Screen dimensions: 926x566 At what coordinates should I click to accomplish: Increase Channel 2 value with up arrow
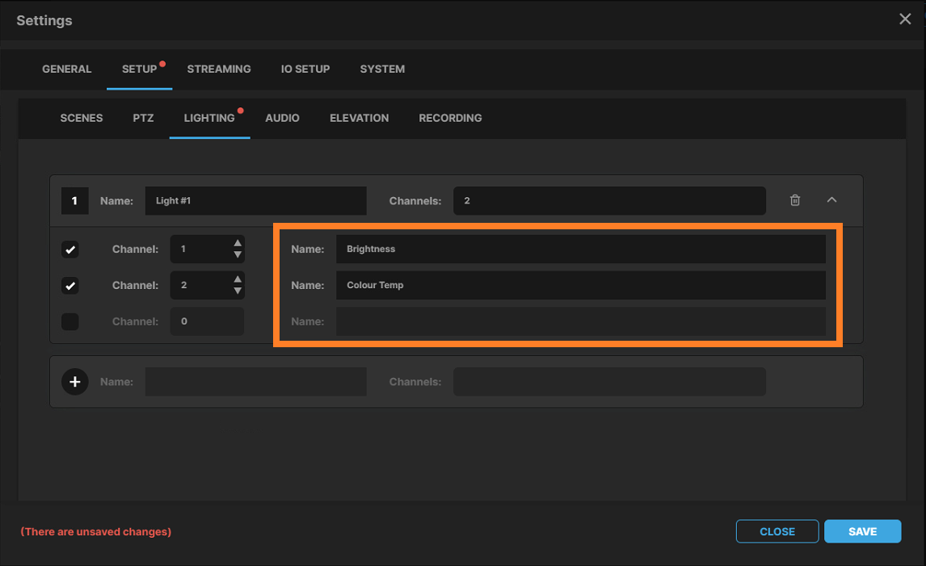[238, 279]
